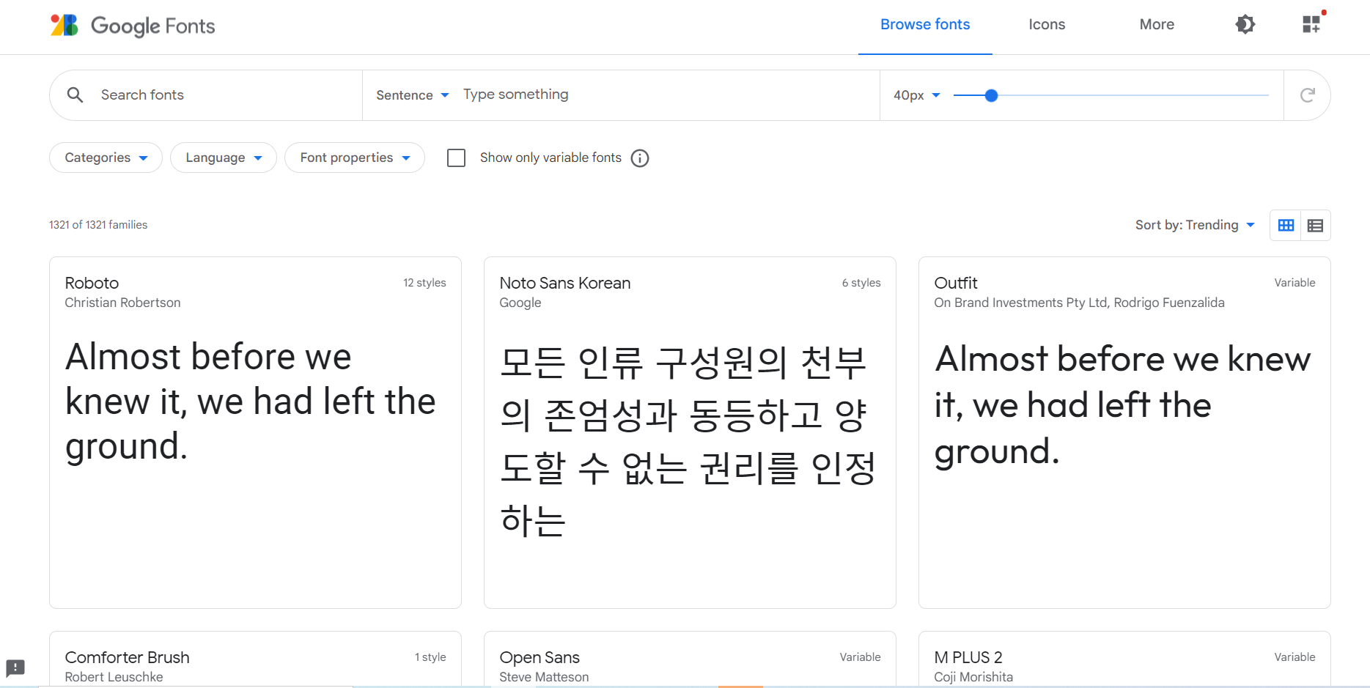Open the Sort by Trending dropdown

[x=1195, y=225]
